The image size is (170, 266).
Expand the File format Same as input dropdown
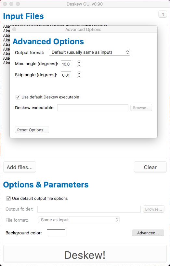coord(79,220)
